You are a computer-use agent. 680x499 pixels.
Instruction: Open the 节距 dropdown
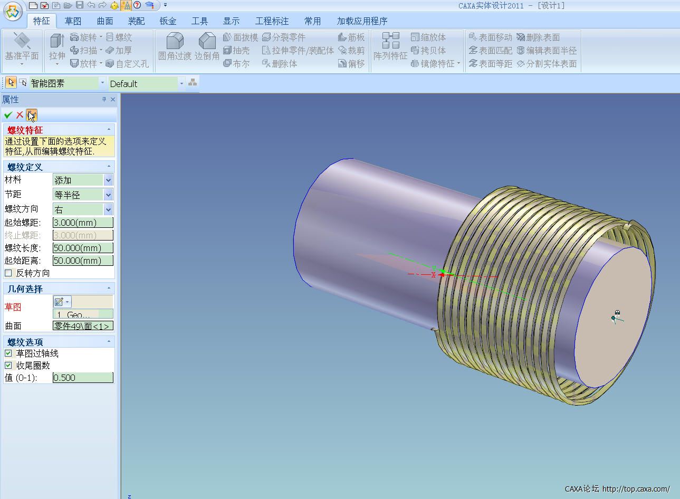(108, 195)
